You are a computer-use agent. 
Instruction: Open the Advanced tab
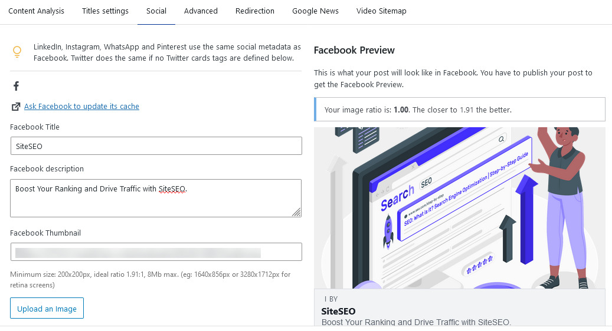coord(201,11)
